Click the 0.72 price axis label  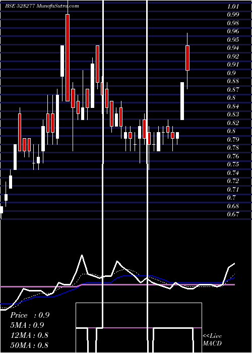click(232, 181)
